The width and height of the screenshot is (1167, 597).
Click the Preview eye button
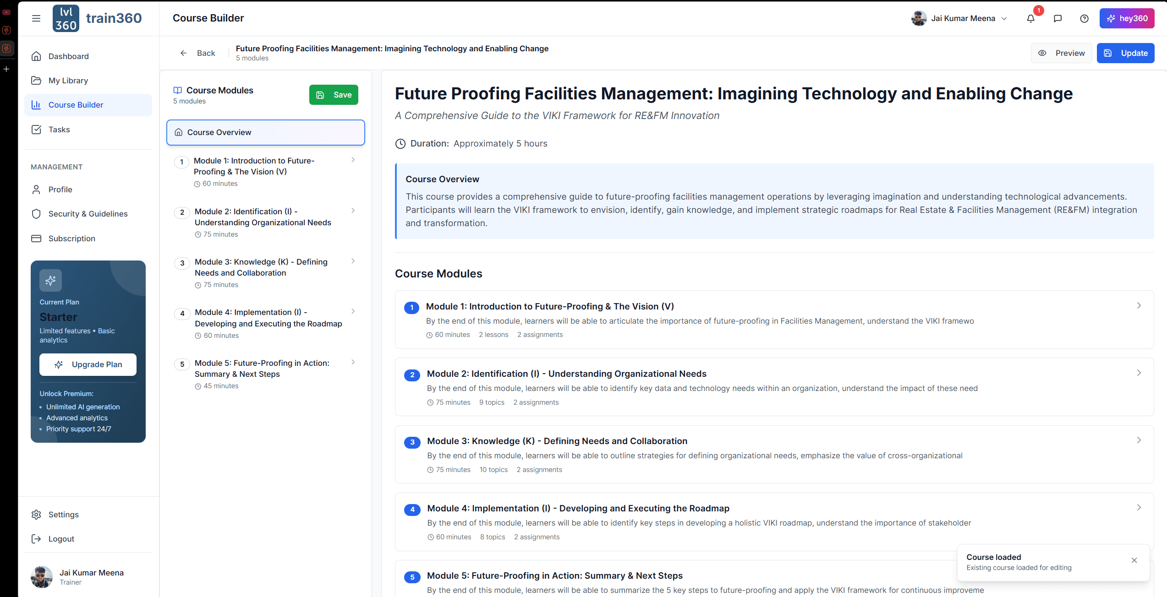[1061, 53]
